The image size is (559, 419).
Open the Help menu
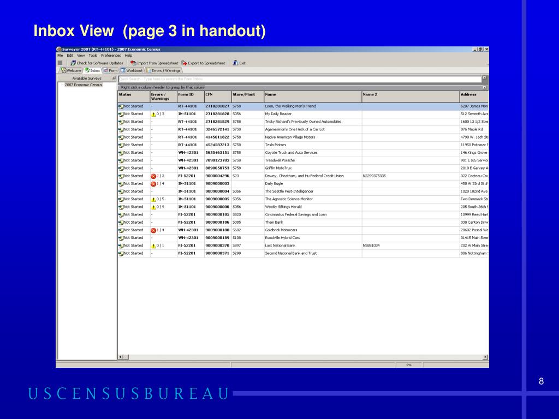point(128,56)
